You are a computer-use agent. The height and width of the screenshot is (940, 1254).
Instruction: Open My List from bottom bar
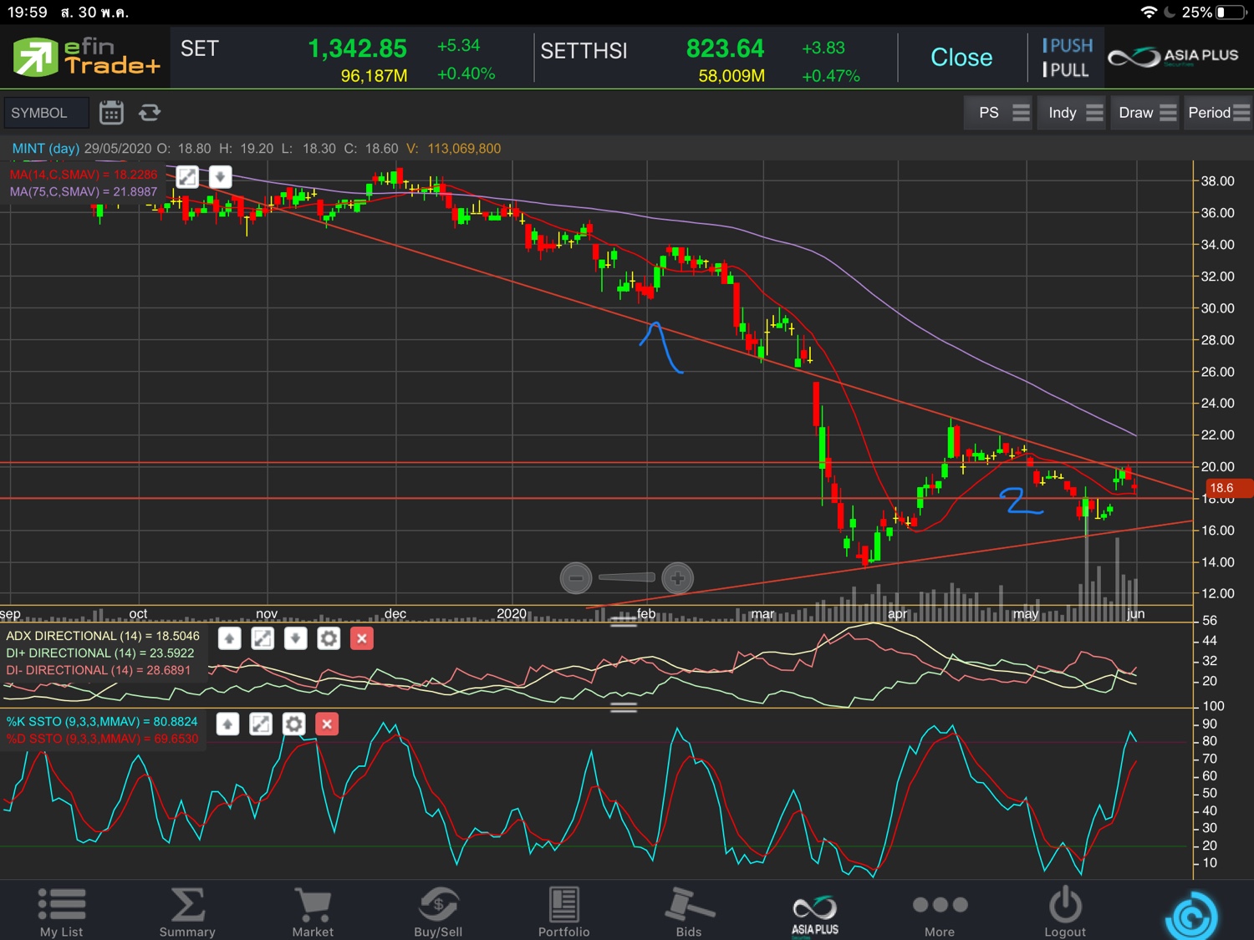pos(62,912)
